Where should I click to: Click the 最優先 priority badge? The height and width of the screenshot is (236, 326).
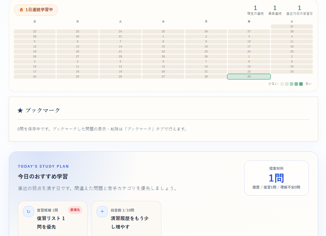coord(75,210)
